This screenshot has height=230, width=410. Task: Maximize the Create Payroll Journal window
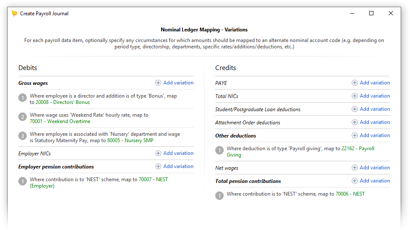(371, 13)
